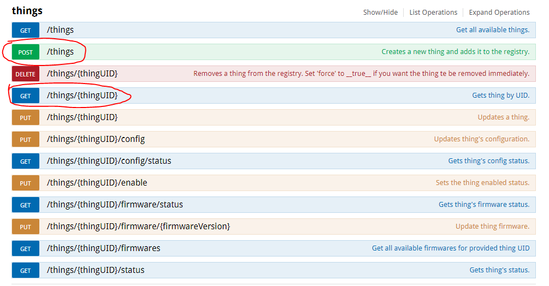Click 'Creates a new thing' description
The height and width of the screenshot is (286, 549).
point(456,52)
